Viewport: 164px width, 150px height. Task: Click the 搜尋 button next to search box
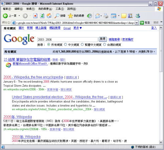pyautogui.click(x=103, y=39)
